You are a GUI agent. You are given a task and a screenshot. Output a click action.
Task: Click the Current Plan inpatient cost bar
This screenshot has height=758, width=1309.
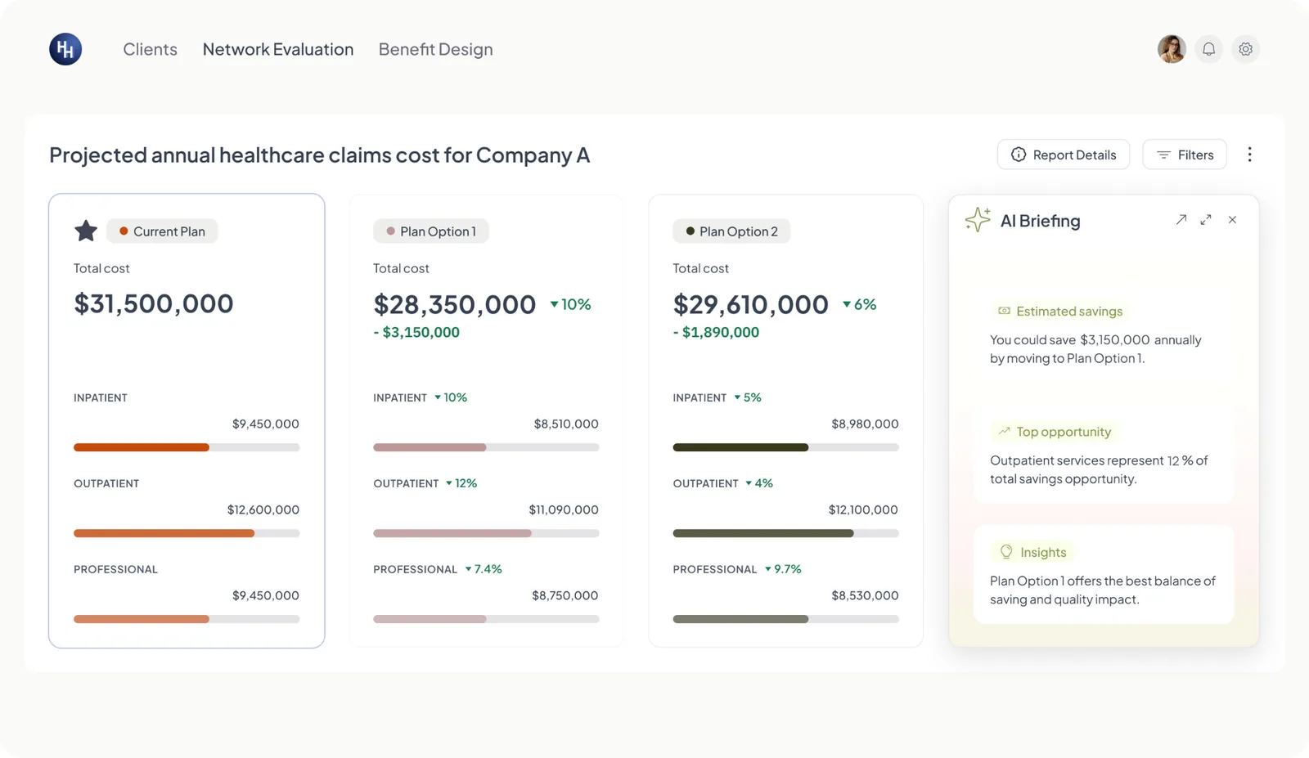[x=187, y=447]
